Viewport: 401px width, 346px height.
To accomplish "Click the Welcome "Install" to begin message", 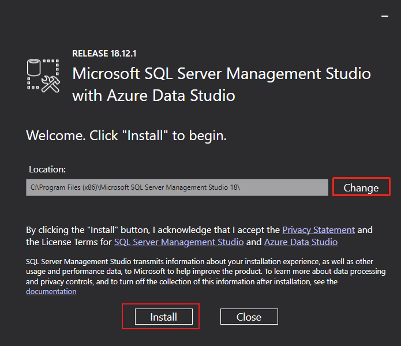I will (126, 136).
